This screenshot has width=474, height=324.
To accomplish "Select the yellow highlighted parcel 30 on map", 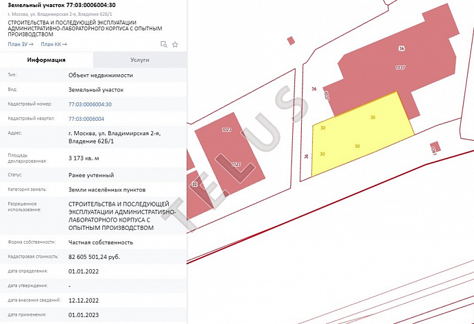I will coord(363,136).
